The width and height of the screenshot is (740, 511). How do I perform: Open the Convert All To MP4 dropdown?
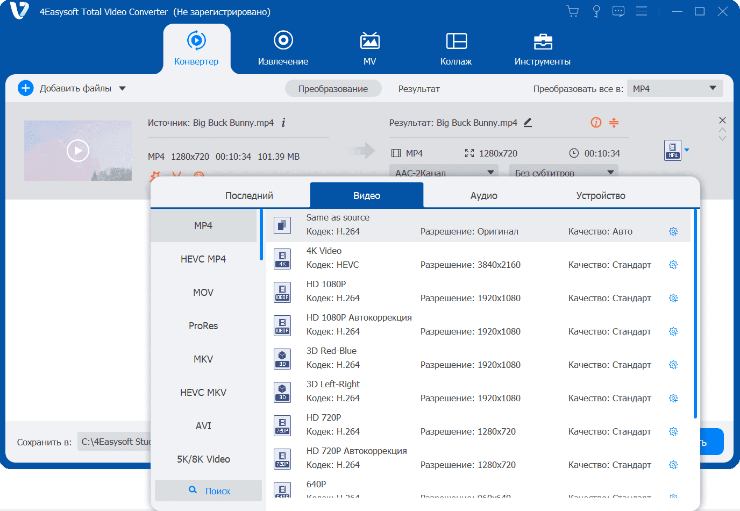click(675, 88)
